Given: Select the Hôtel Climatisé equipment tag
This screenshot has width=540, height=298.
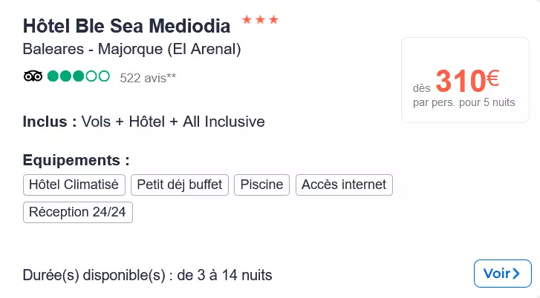Looking at the screenshot, I should pyautogui.click(x=74, y=185).
